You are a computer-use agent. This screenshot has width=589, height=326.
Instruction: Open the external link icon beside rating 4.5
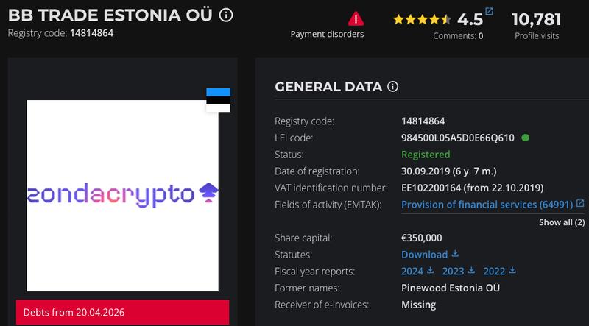(489, 11)
